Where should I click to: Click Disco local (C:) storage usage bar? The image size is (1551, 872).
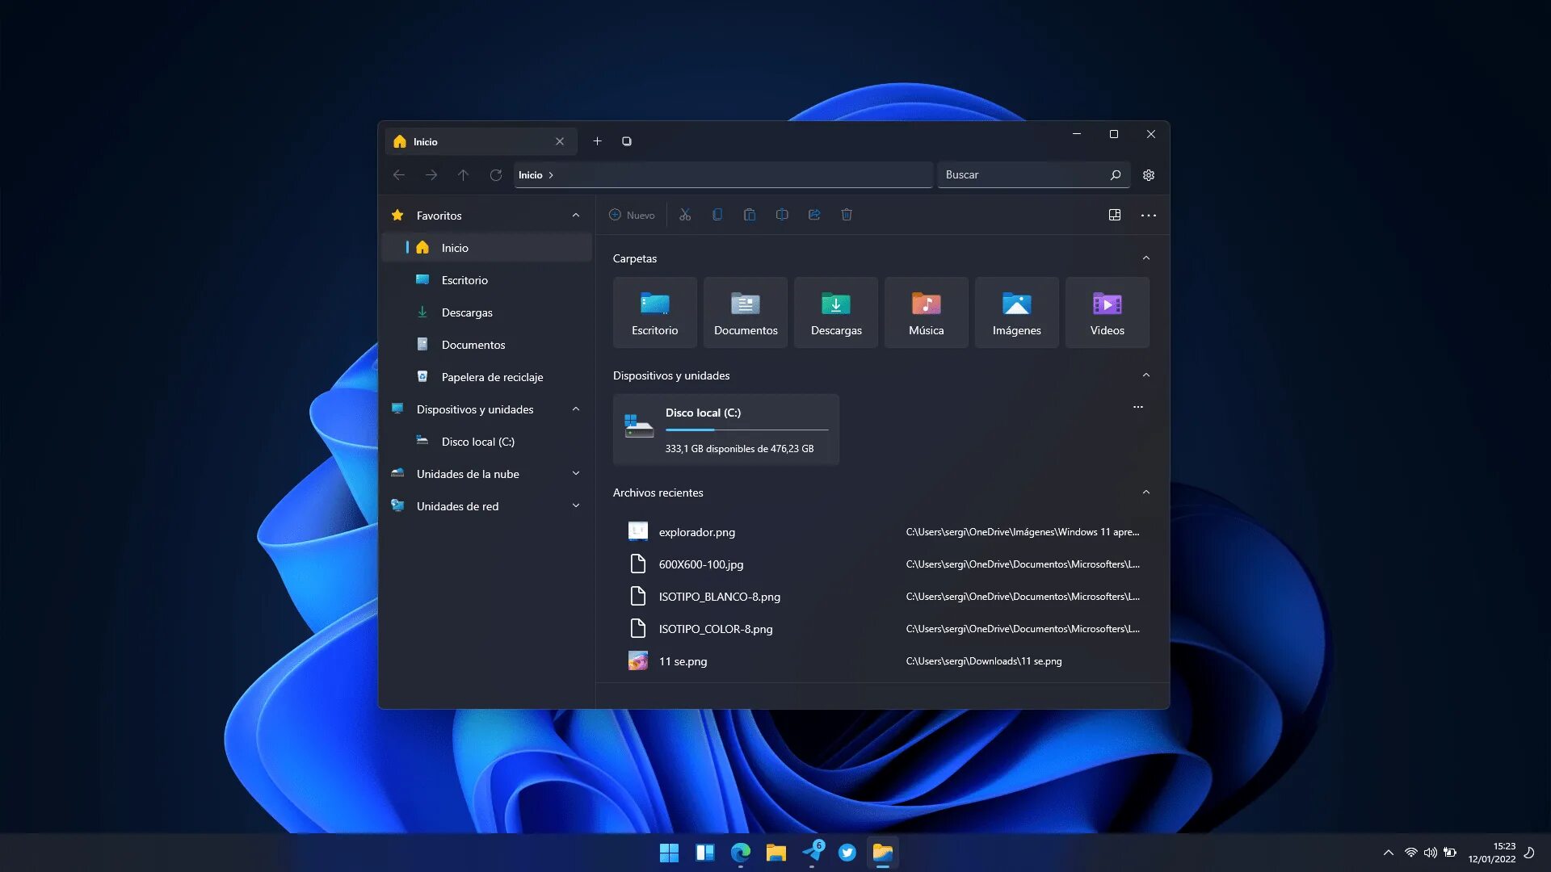(746, 430)
